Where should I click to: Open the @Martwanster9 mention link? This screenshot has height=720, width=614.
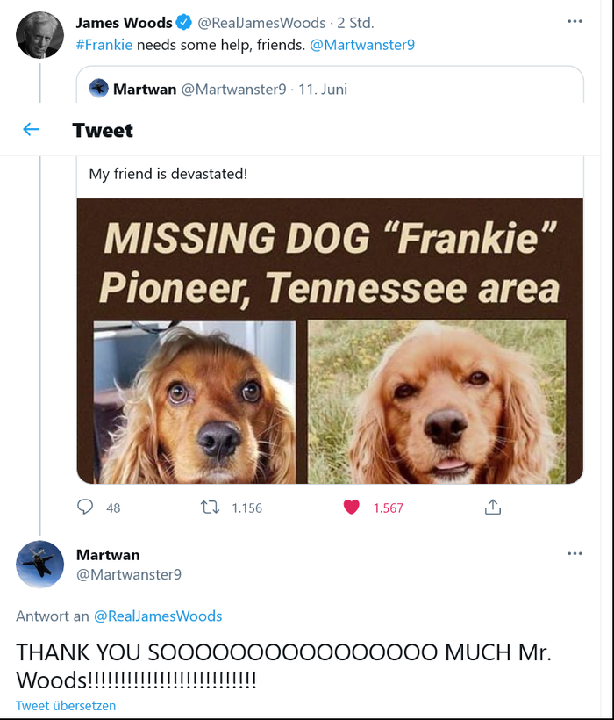[x=362, y=45]
